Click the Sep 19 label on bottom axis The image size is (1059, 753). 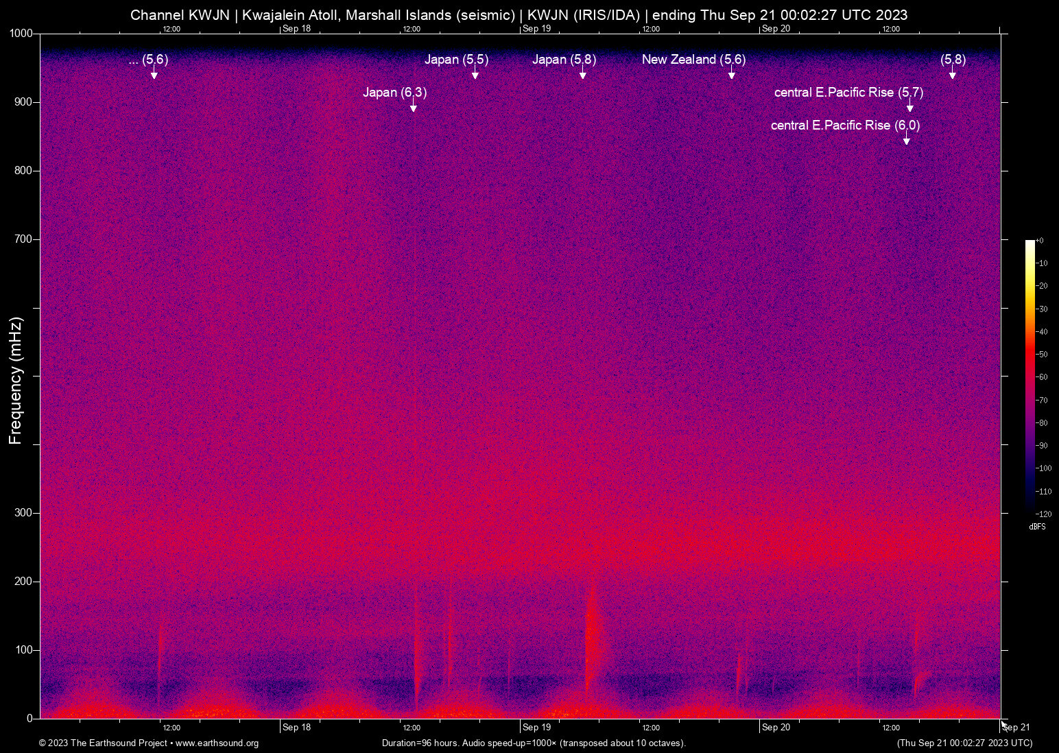(536, 728)
